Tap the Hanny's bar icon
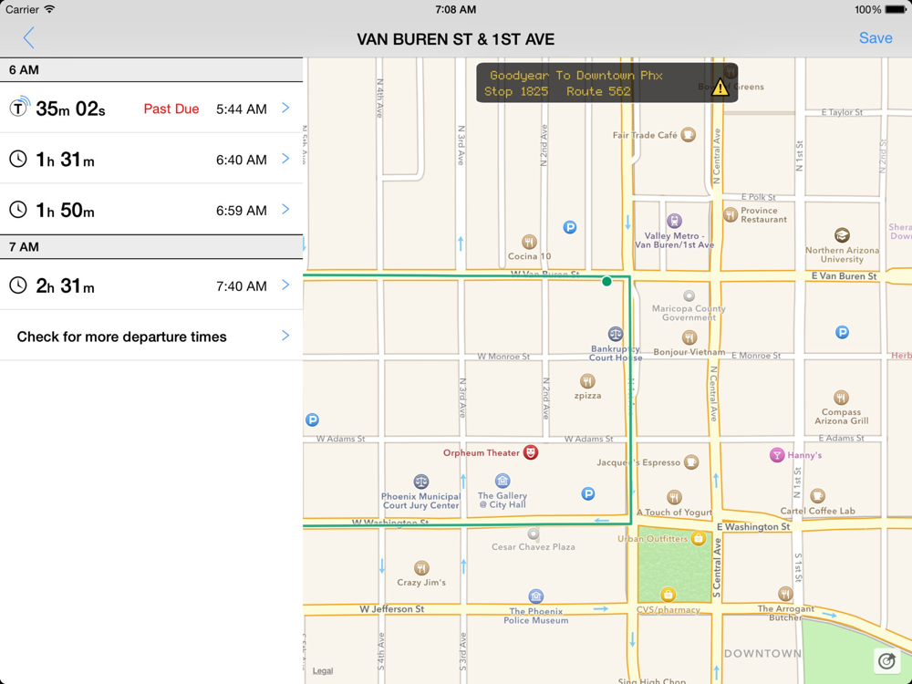 point(777,455)
